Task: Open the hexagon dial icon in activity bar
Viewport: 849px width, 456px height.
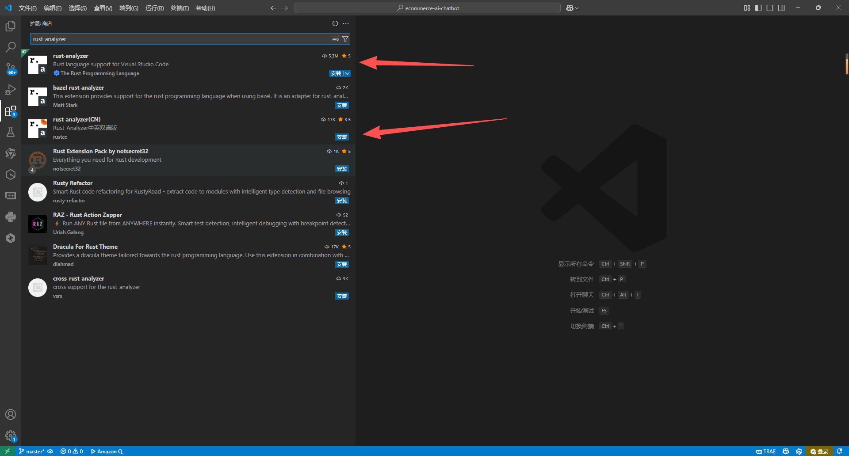Action: coord(11,175)
